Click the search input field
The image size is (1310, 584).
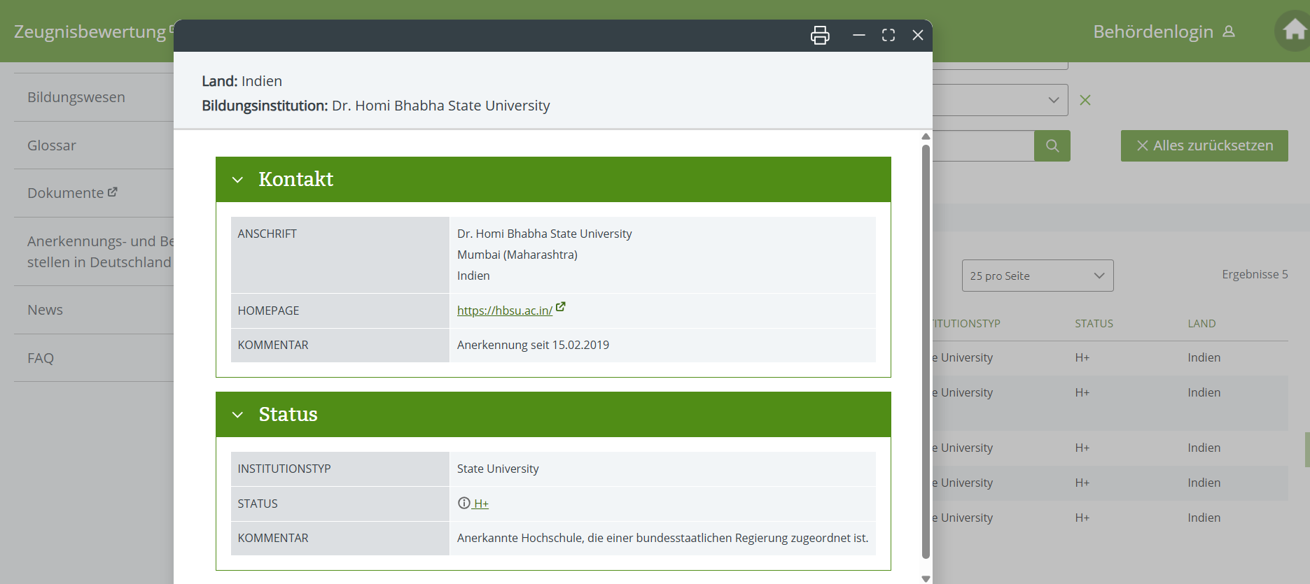click(x=983, y=145)
